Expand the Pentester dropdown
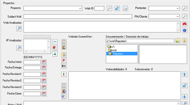190x105 pixels. (x=177, y=8)
